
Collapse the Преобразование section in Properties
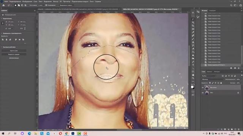tap(2, 19)
